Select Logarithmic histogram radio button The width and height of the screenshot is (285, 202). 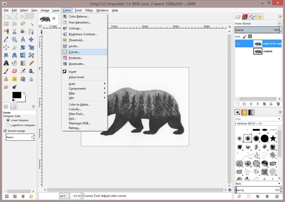click(x=8, y=125)
